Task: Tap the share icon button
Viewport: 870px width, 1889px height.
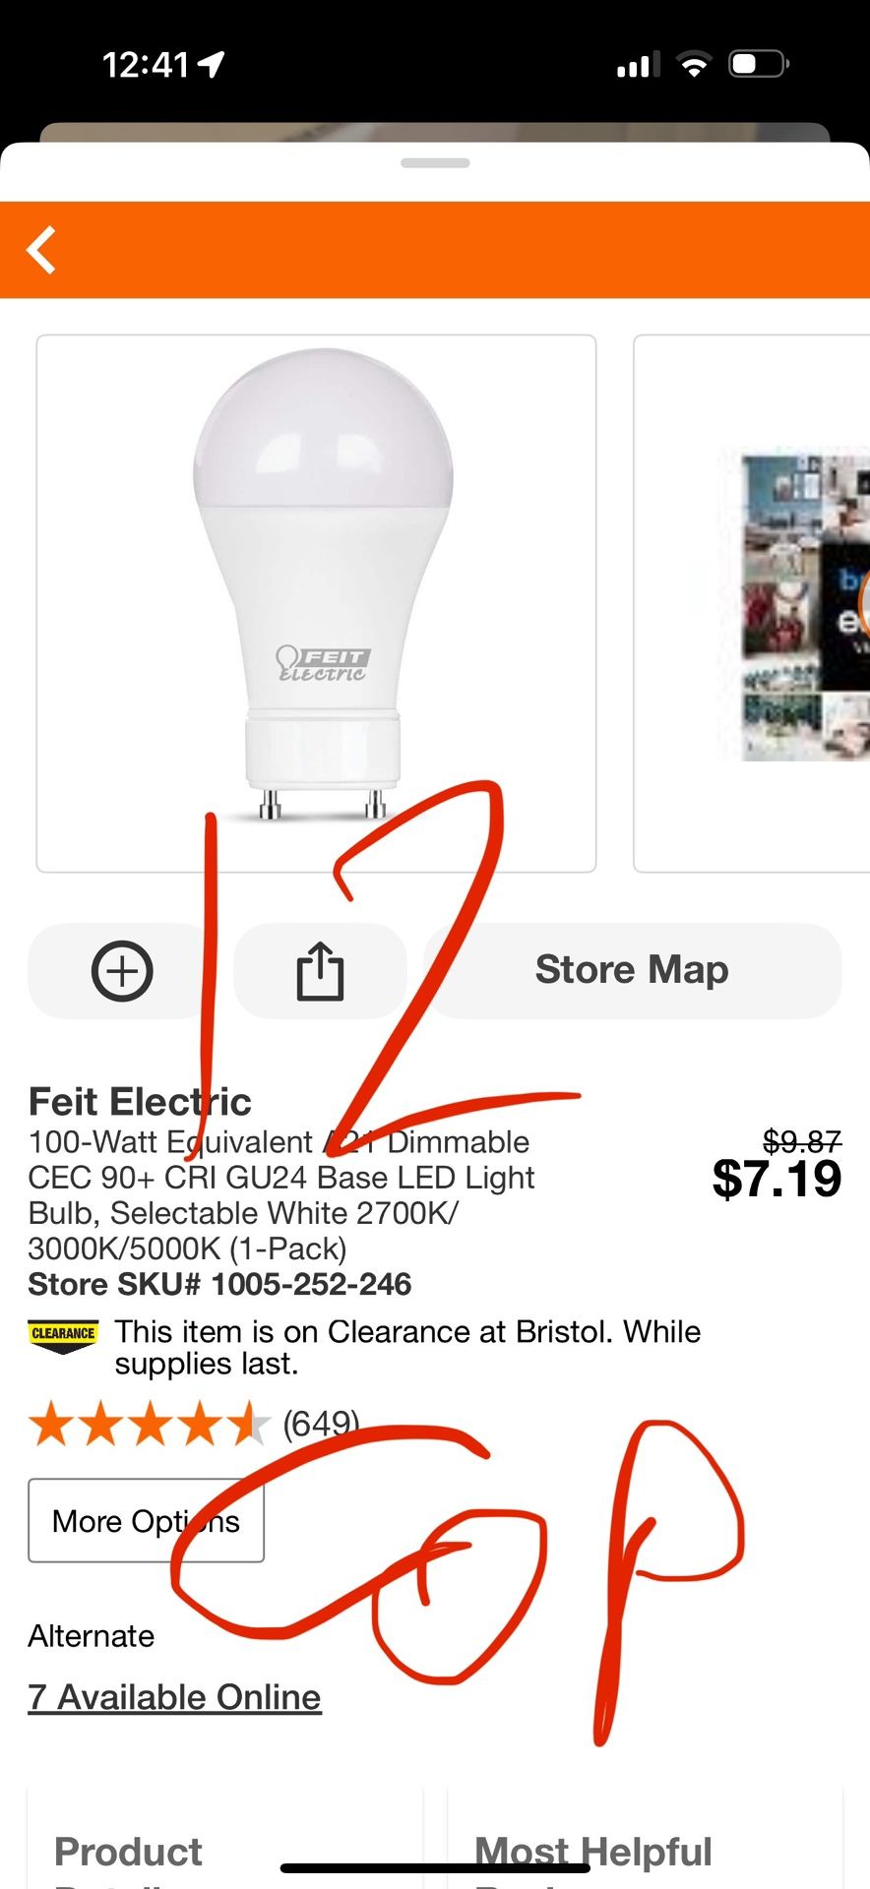Action: pyautogui.click(x=320, y=971)
